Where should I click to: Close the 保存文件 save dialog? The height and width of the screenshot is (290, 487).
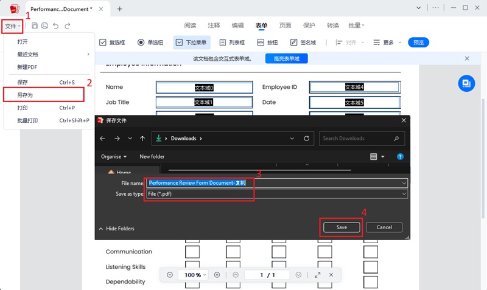coord(404,120)
